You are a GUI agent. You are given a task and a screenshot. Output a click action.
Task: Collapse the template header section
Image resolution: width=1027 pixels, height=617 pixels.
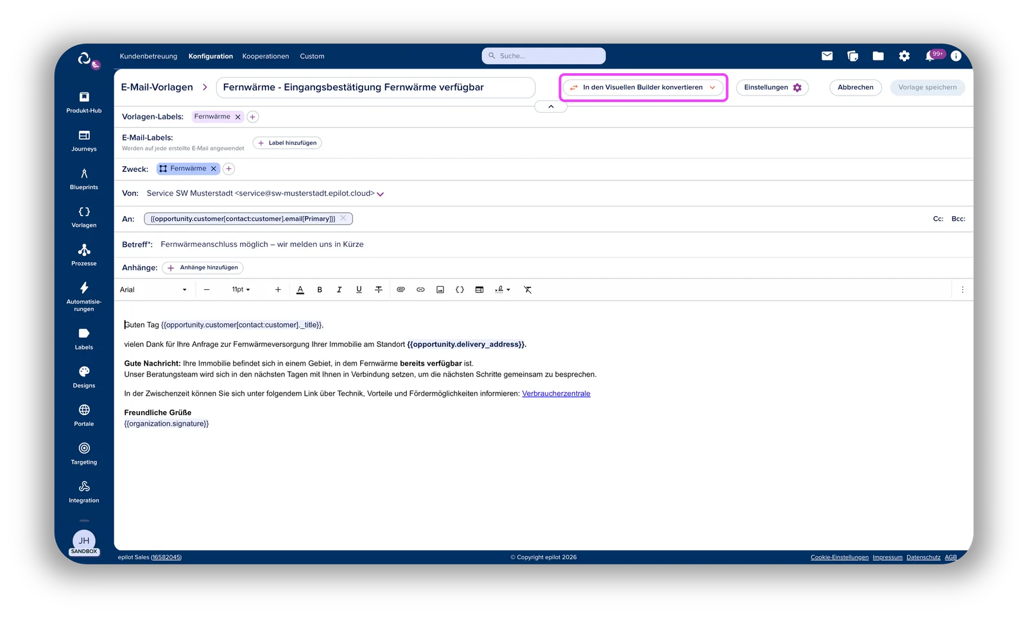[x=551, y=106]
